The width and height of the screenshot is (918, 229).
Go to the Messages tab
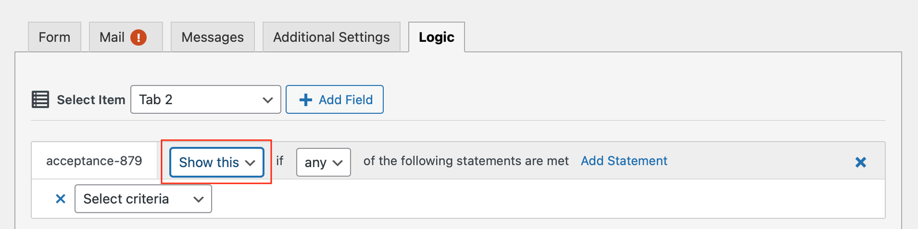point(212,37)
